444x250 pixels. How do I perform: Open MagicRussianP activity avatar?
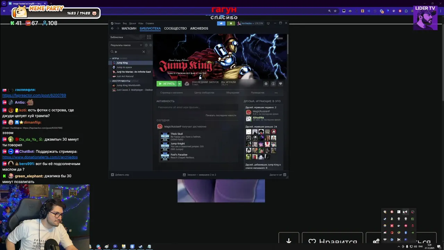(160, 126)
